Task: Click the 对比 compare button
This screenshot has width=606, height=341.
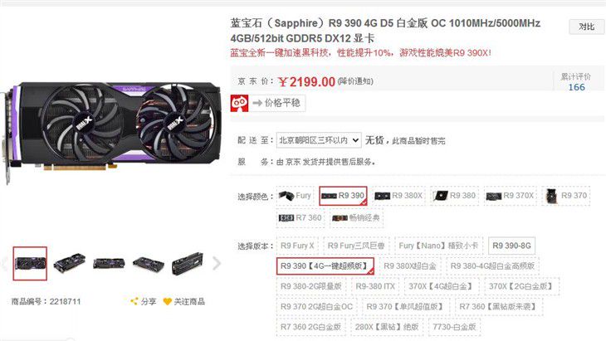Action: coord(586,27)
